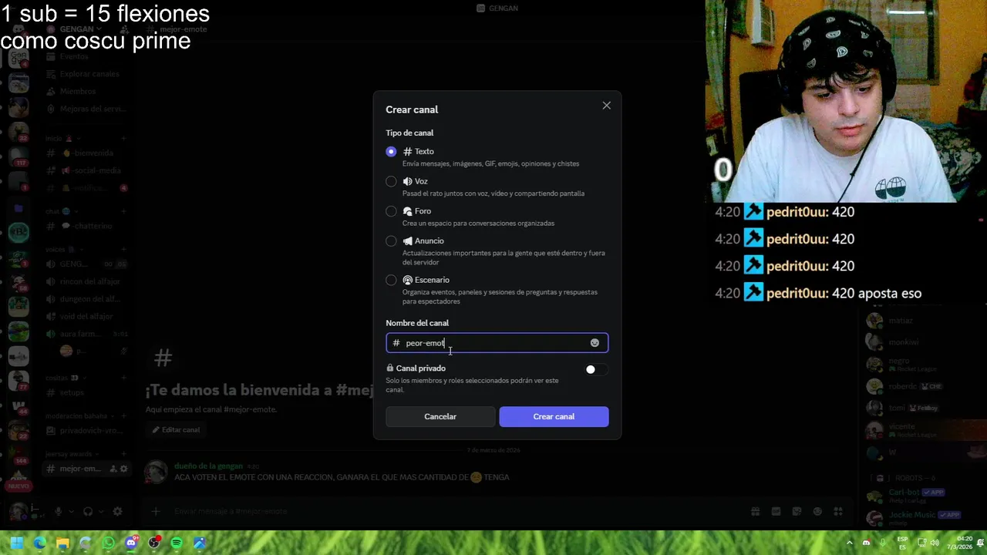Image resolution: width=987 pixels, height=555 pixels.
Task: Click the Nombre del canal input field
Action: [497, 343]
